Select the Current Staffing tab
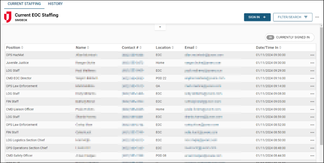The width and height of the screenshot is (324, 163). click(24, 4)
